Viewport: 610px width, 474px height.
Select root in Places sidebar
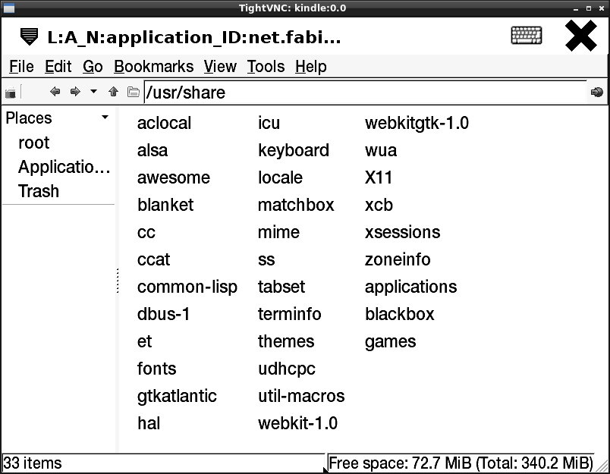(34, 143)
